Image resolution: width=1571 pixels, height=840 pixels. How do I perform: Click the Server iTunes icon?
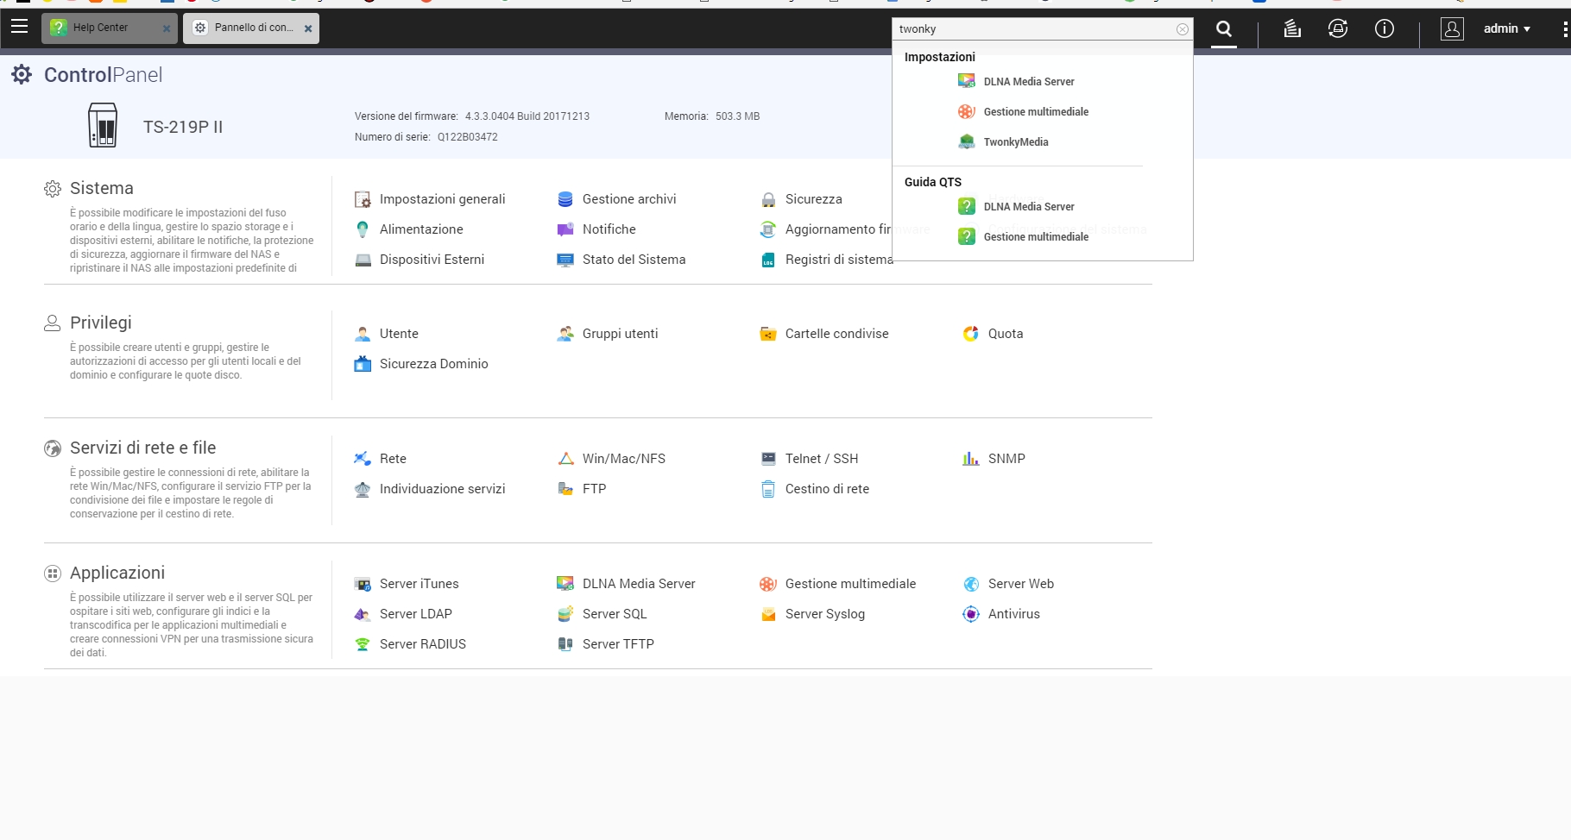(x=363, y=584)
